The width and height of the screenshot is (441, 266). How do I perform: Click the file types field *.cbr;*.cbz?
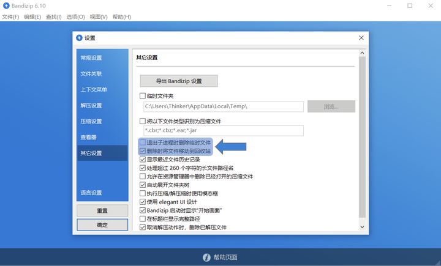pyautogui.click(x=224, y=131)
